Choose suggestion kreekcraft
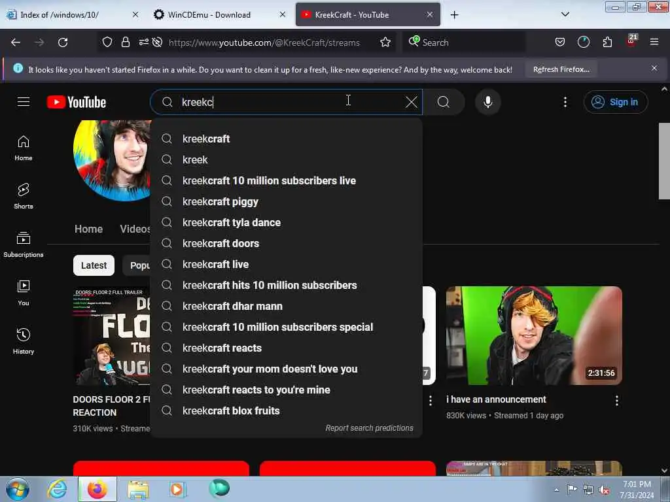Viewport: 670px width, 502px height. pos(287,139)
